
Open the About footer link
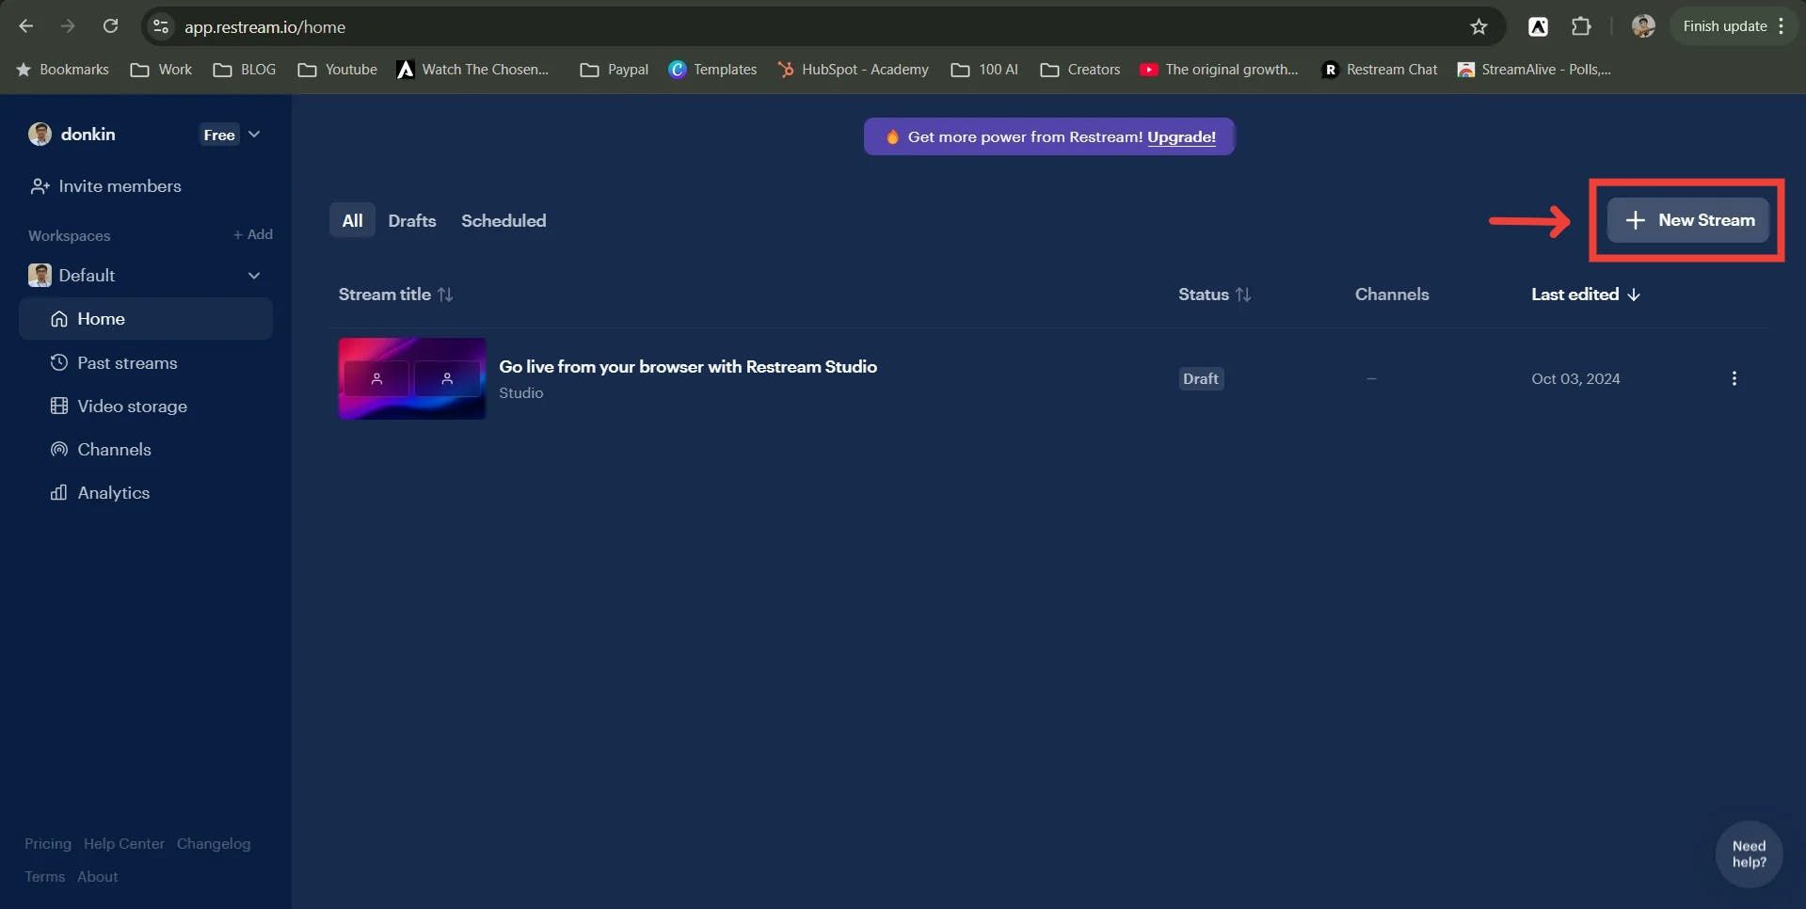click(x=98, y=877)
